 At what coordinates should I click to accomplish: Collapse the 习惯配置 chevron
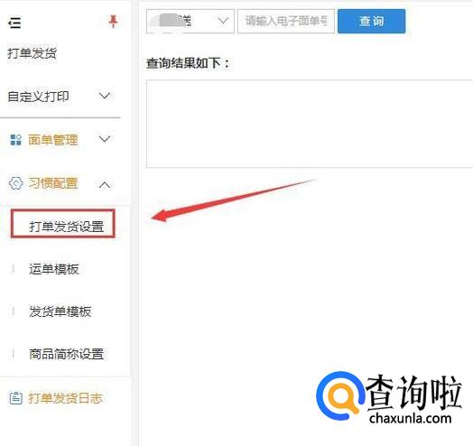[x=105, y=184]
